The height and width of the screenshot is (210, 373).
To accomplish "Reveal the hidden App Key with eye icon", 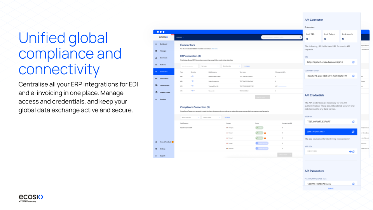I will coord(350,151).
